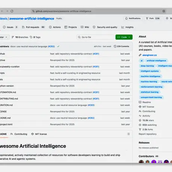Open the browser sidebar panel icon
This screenshot has height=172, width=172.
tap(164, 11)
